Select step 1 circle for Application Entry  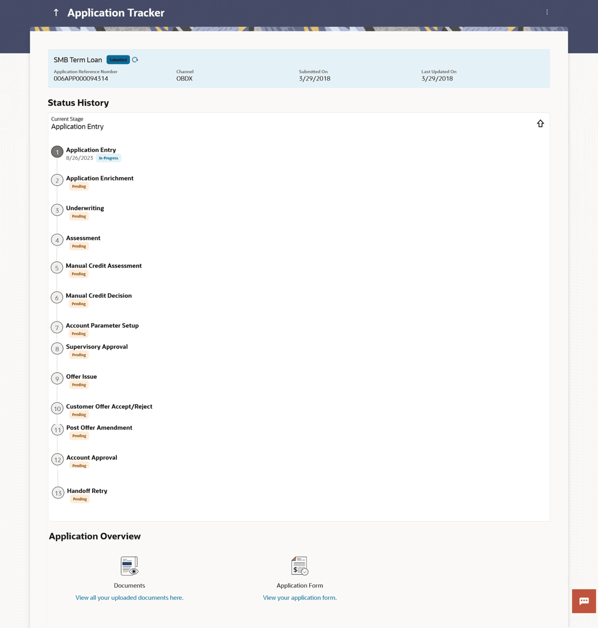pos(57,152)
